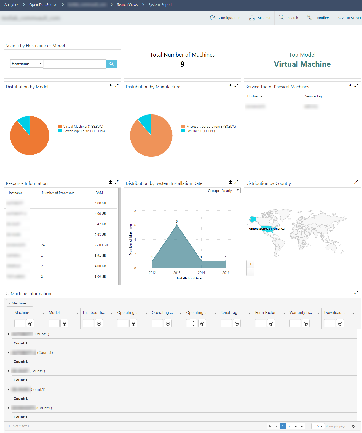Refresh the Machine information grid

click(353, 426)
